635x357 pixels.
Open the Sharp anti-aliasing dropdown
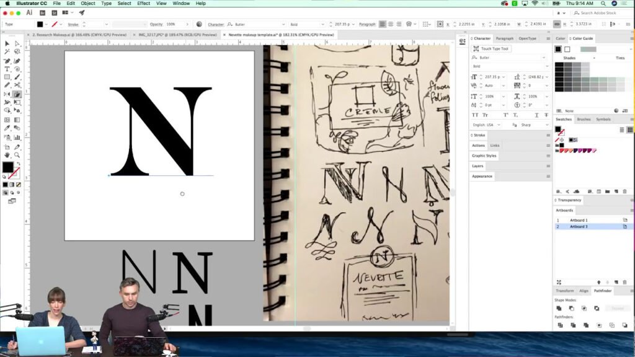coord(547,125)
